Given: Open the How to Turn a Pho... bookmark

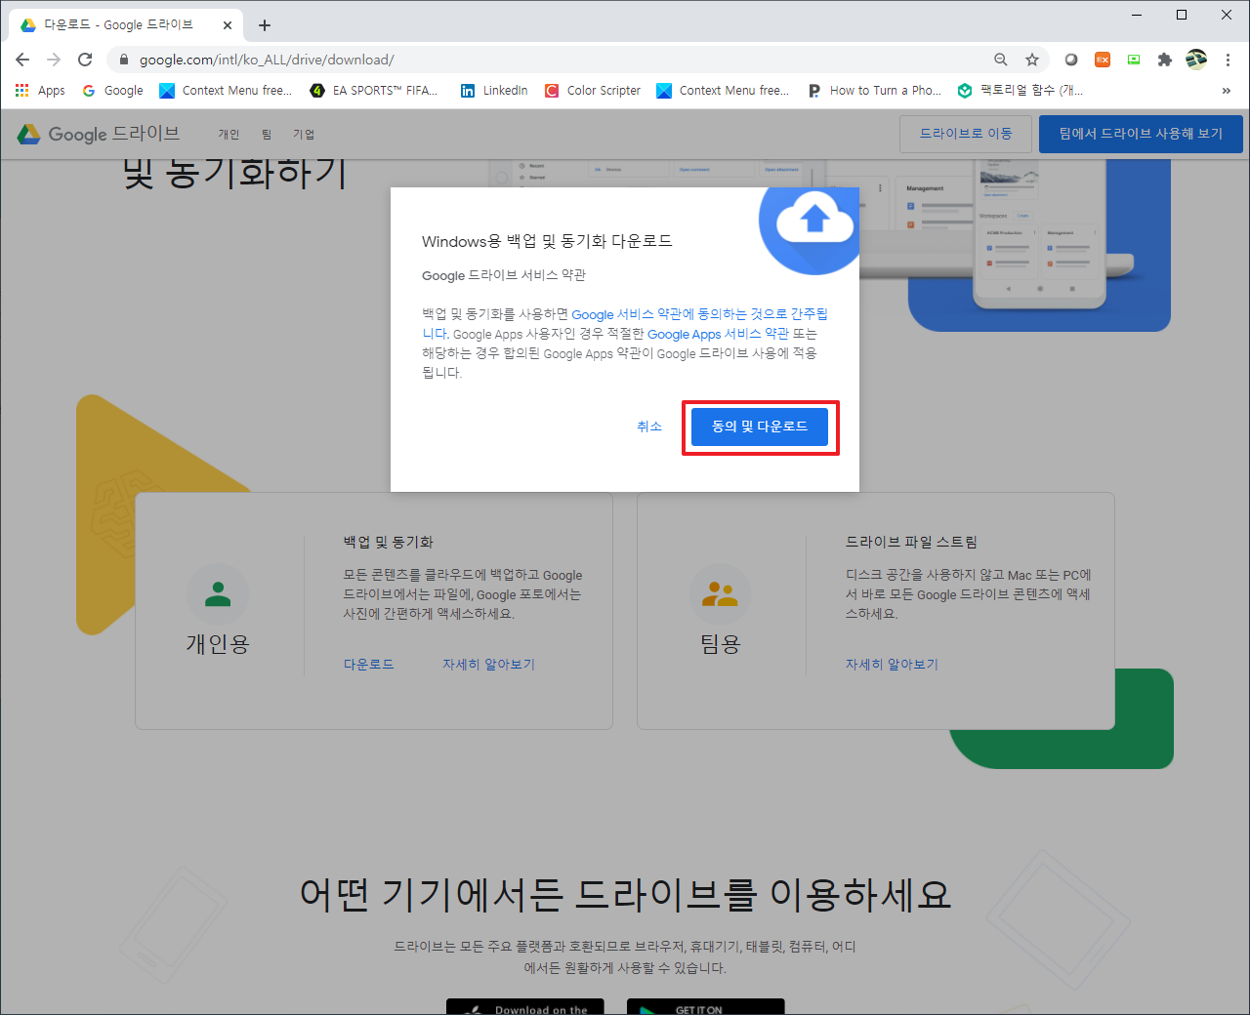Looking at the screenshot, I should point(874,91).
